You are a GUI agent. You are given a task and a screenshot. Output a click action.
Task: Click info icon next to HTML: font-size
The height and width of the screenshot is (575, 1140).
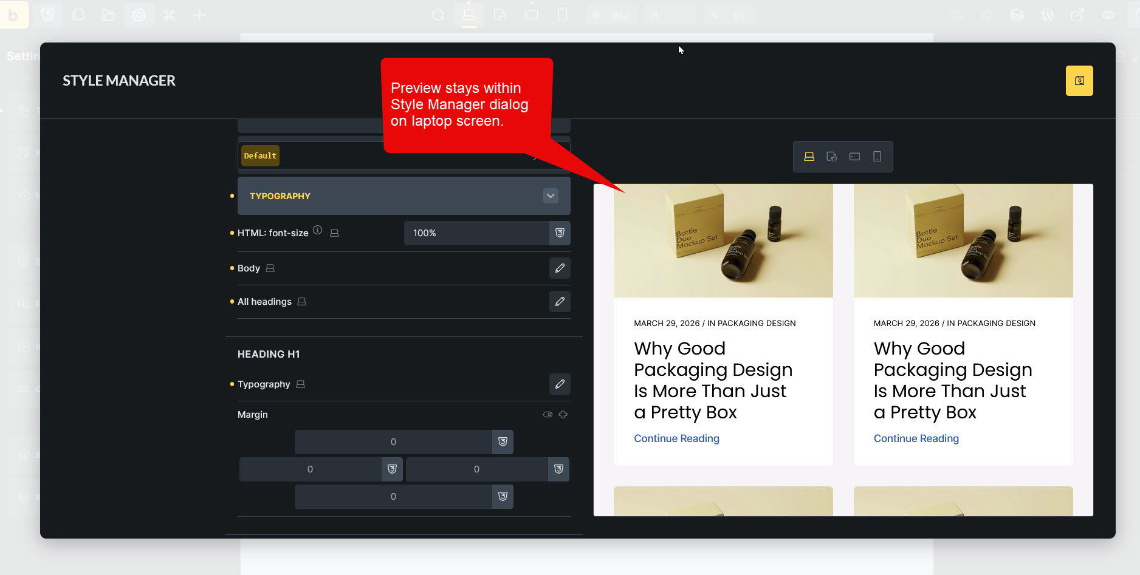[317, 230]
